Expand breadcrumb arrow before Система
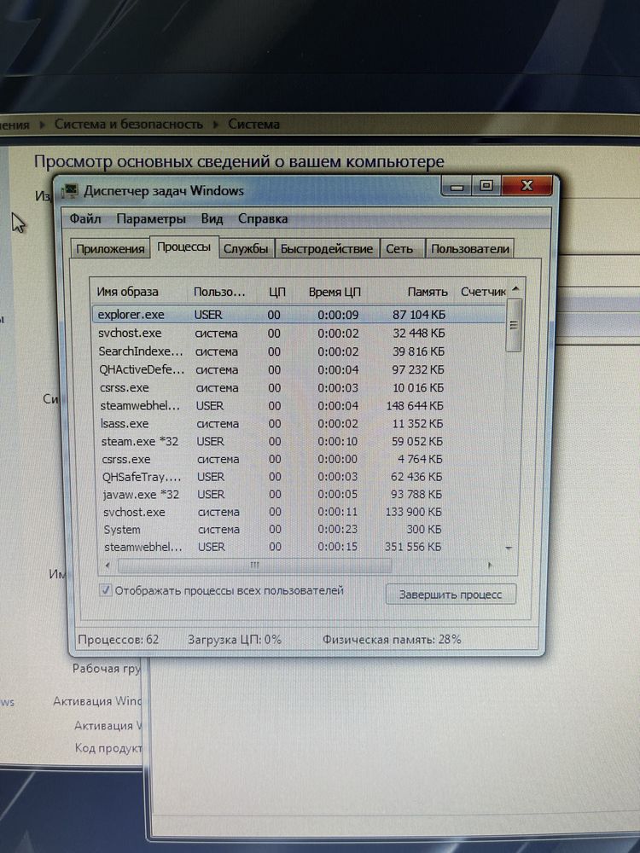Viewport: 640px width, 853px height. tap(216, 125)
